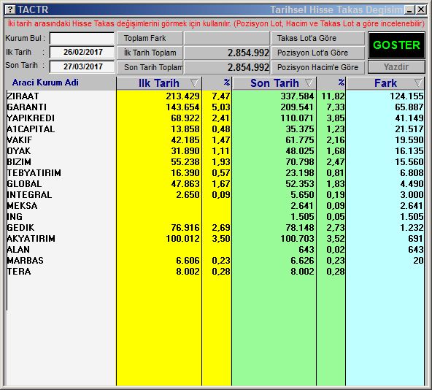The image size is (432, 390).
Task: Click GARANTI Ilk Tarih percent 5,03
Action: (221, 107)
